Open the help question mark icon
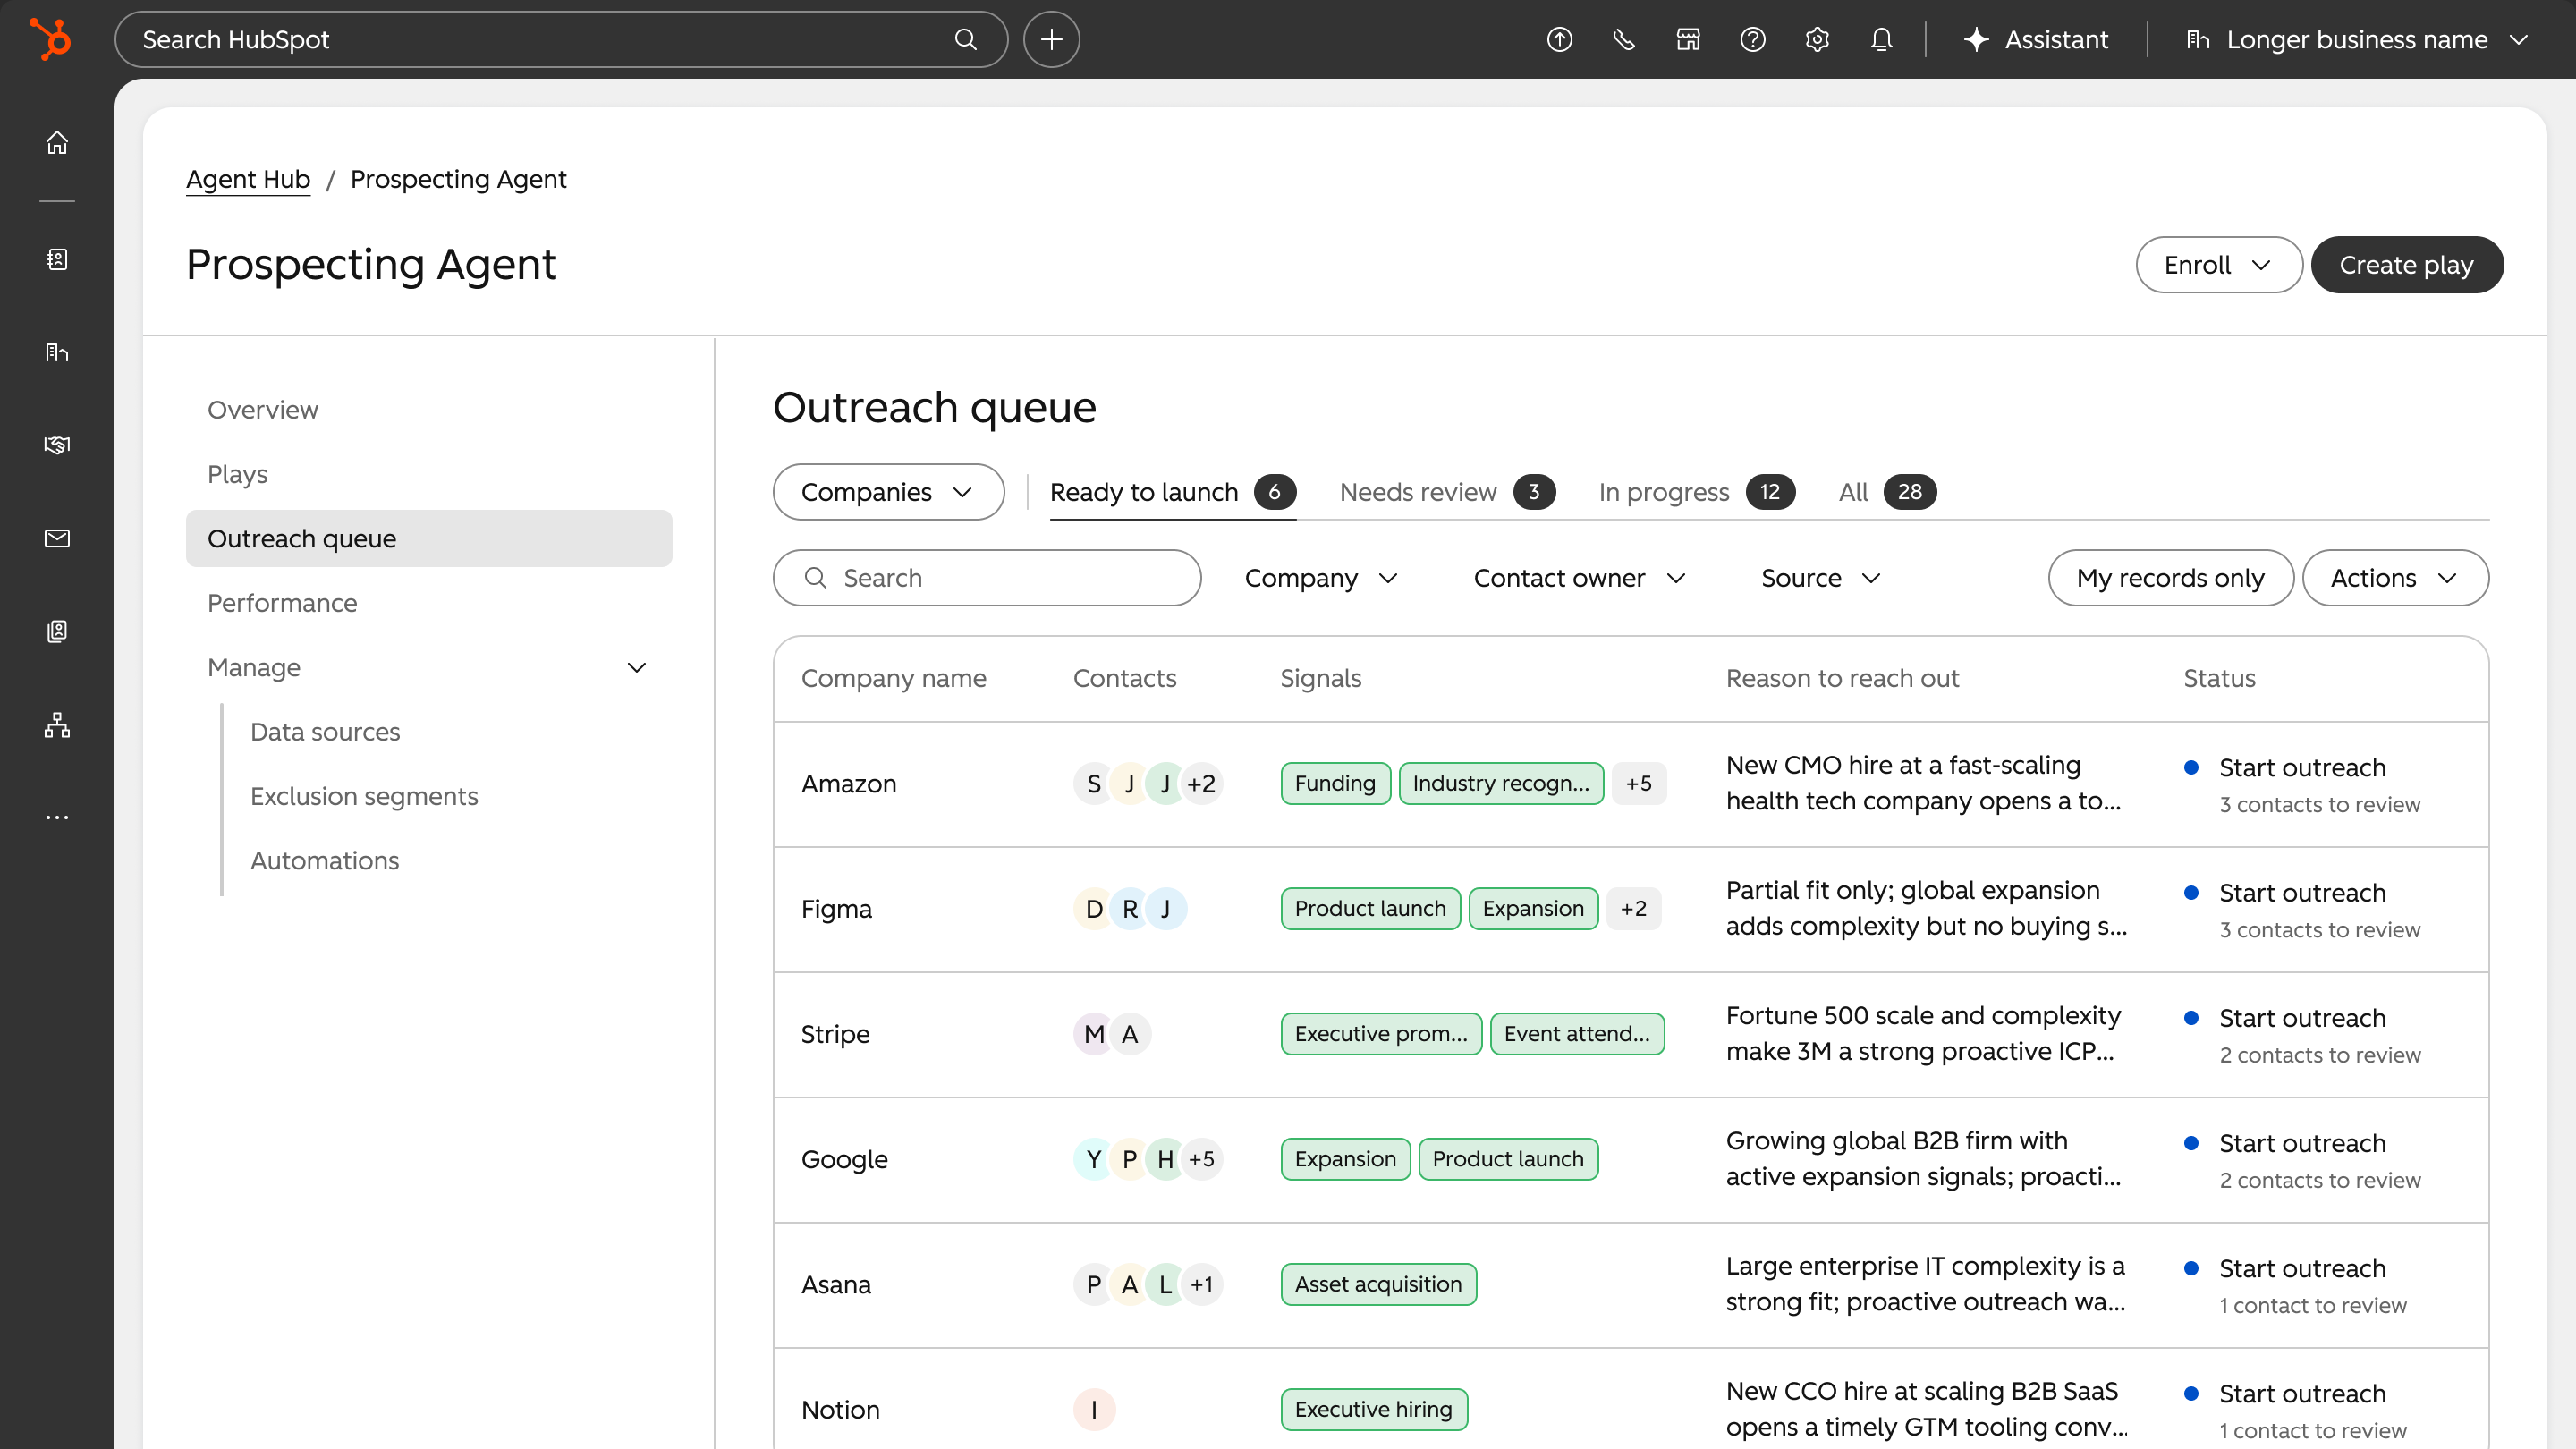The width and height of the screenshot is (2576, 1449). (1752, 39)
